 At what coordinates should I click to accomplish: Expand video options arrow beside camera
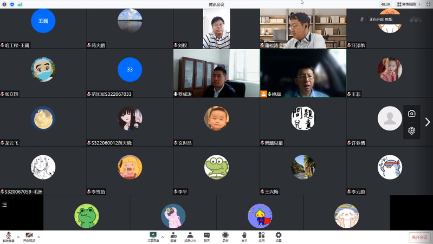click(x=38, y=237)
